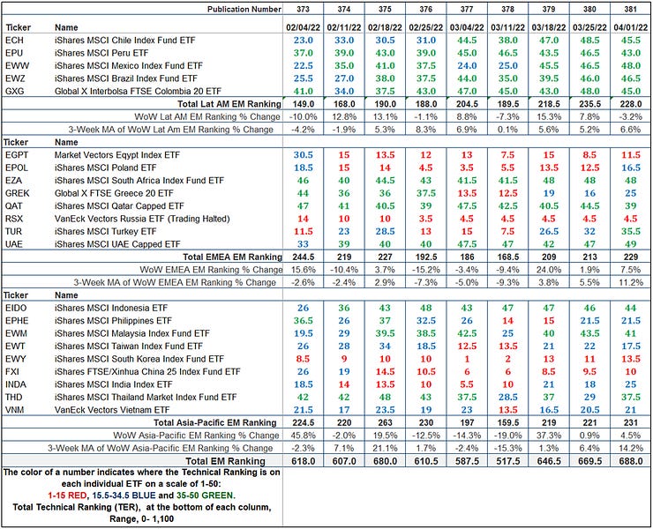
Task: Click VanEck Vectors Russia ETF (Trading Halted)
Action: (x=142, y=219)
